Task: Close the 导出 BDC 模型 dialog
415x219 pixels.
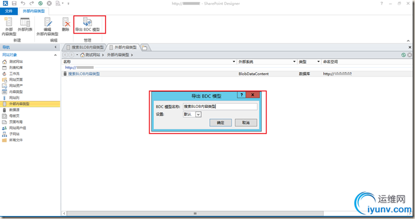Action: coord(253,95)
